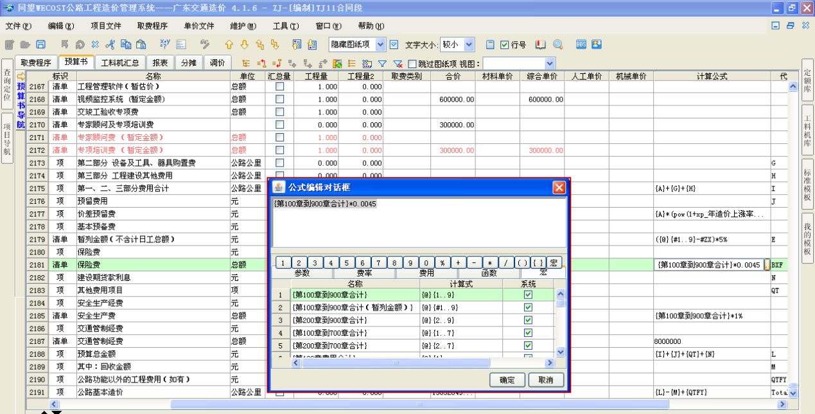The image size is (815, 414).
Task: Click the magnifier search icon
Action: coord(557,44)
